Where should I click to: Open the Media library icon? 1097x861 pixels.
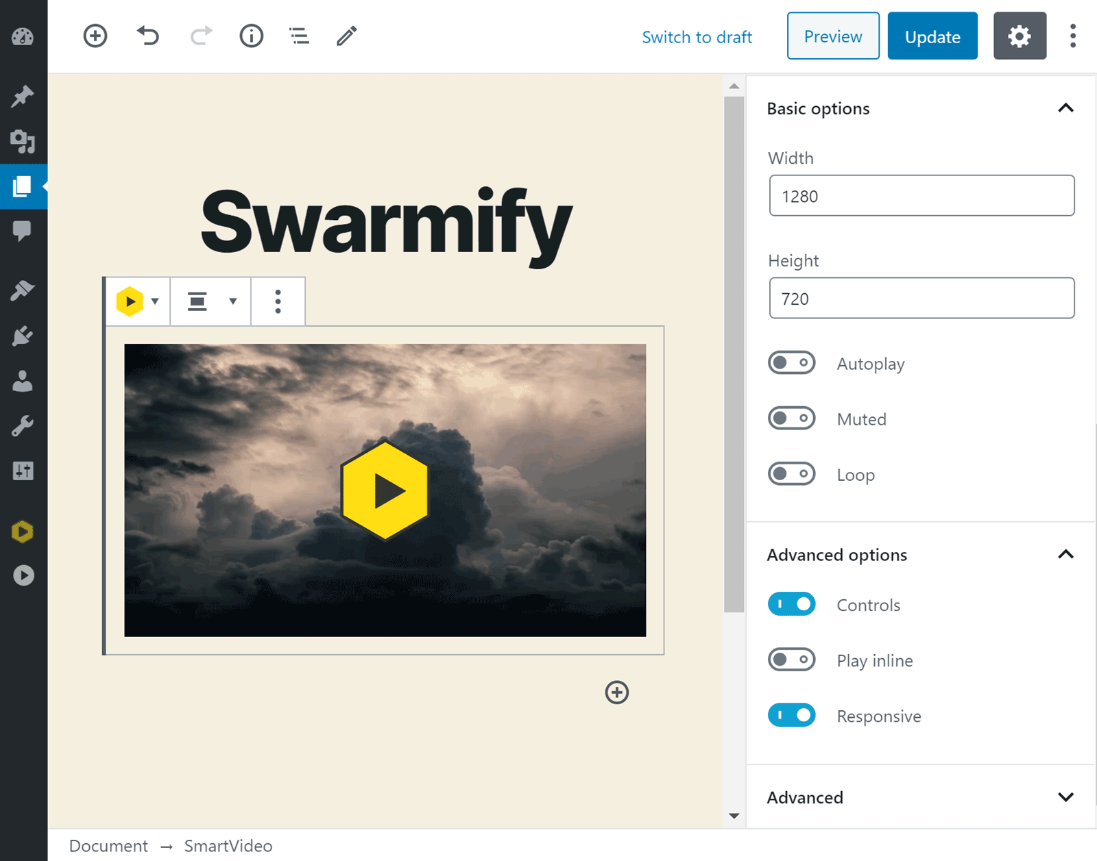tap(23, 142)
